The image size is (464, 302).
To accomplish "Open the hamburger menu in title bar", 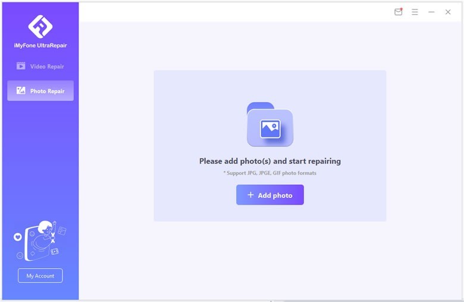I will 415,12.
